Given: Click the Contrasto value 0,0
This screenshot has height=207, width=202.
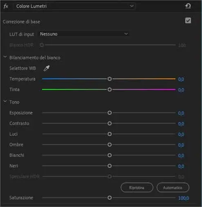Looking at the screenshot, I should [181, 124].
